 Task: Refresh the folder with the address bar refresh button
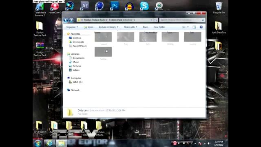[155, 20]
